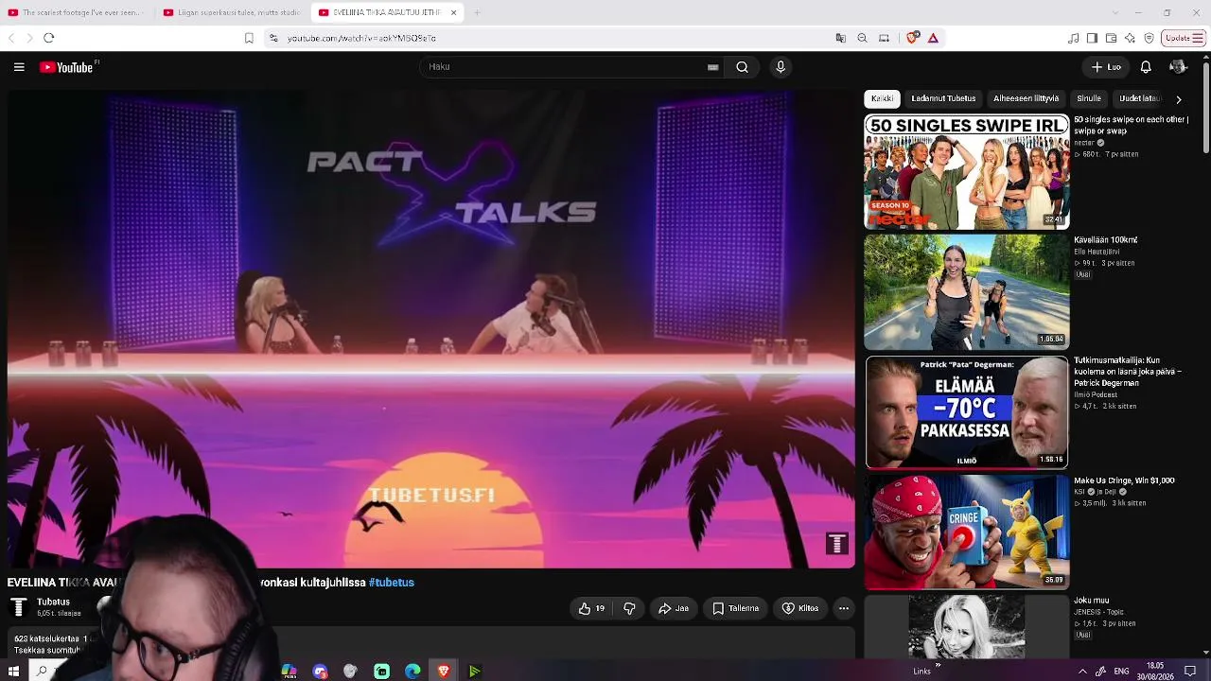Open YouTube notifications bell

pyautogui.click(x=1146, y=67)
